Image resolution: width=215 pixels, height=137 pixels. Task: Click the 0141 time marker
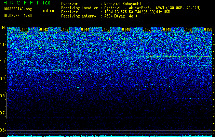click(x=24, y=29)
